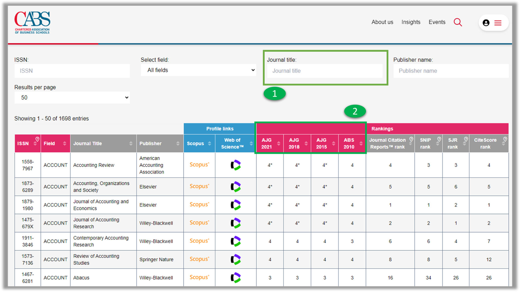Screen dimensions: 520x292
Task: Open Web of Science icon for Accounting Review
Action: click(235, 165)
